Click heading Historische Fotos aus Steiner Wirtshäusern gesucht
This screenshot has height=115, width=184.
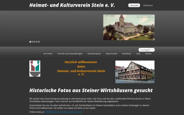click(x=91, y=90)
